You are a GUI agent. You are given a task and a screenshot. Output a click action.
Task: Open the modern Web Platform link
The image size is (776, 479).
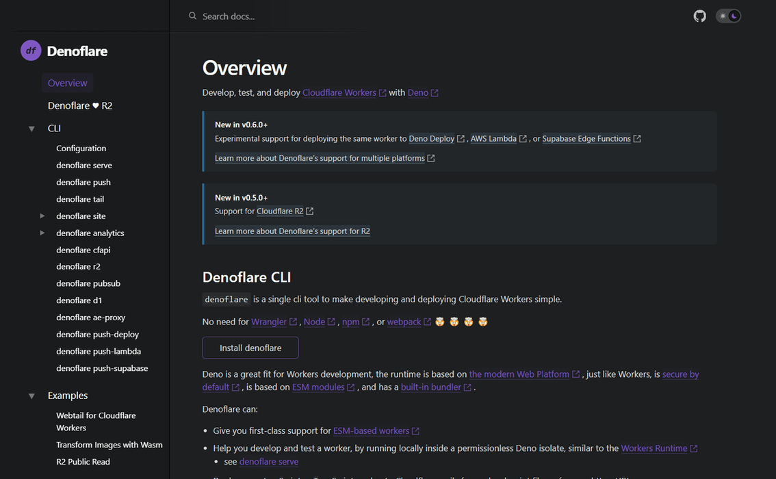(x=519, y=374)
